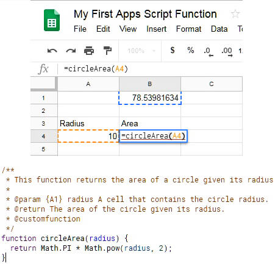278x266 pixels.
Task: Increase decimal places button
Action: [227, 51]
